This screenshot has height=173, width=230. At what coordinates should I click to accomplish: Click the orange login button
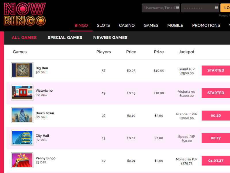coord(225,8)
